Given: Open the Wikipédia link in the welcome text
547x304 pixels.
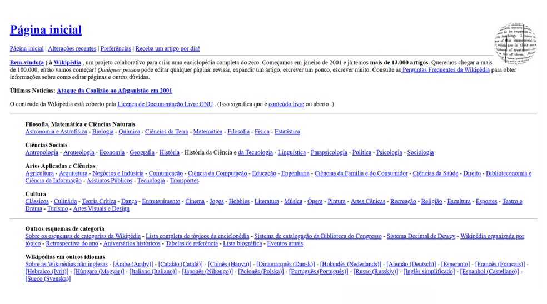Looking at the screenshot, I should tap(67, 63).
